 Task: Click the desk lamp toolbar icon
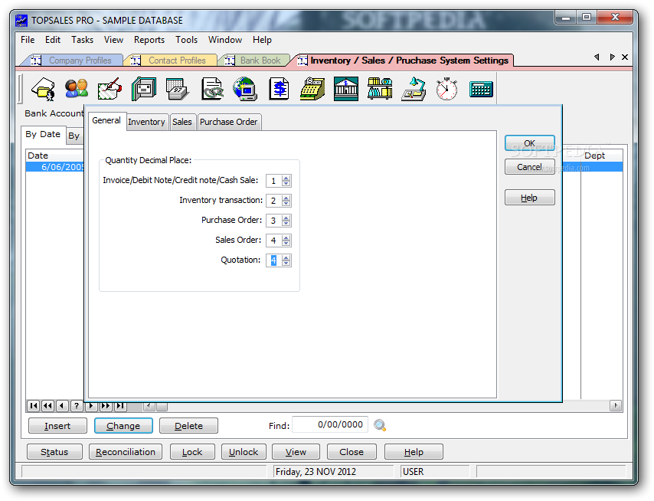(x=414, y=89)
